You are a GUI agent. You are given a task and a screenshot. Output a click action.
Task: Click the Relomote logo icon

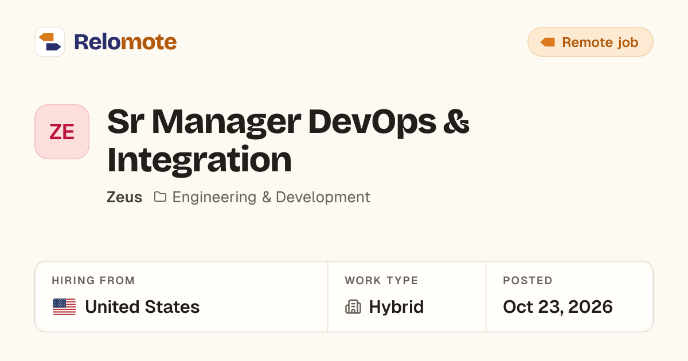tap(50, 42)
